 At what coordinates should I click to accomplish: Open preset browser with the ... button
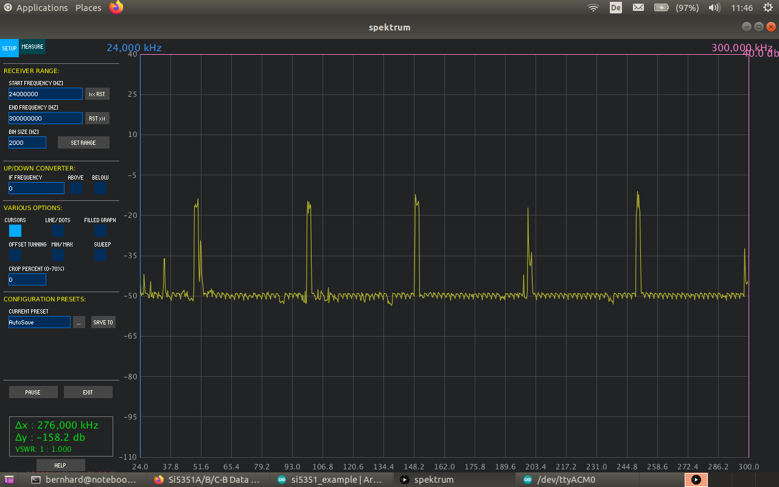pos(79,322)
